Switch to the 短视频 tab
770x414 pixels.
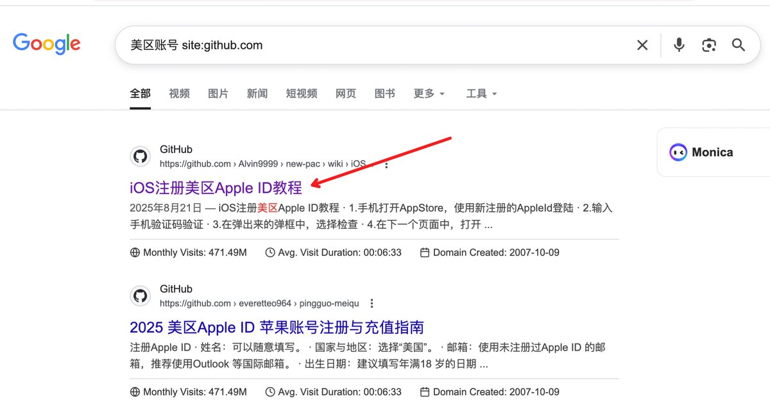click(x=302, y=94)
